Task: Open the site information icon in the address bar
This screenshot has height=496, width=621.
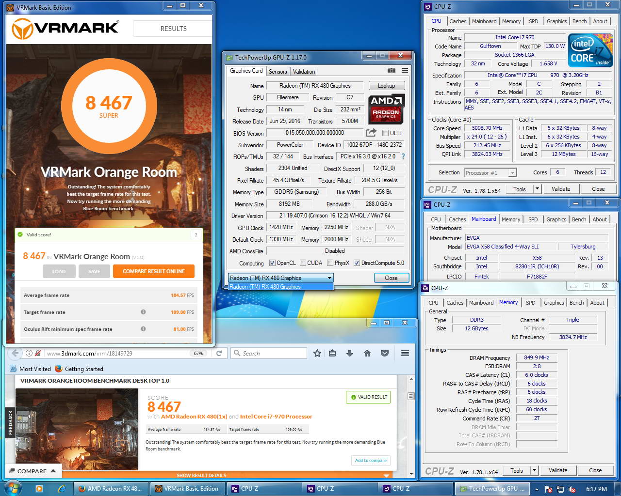Action: click(29, 353)
